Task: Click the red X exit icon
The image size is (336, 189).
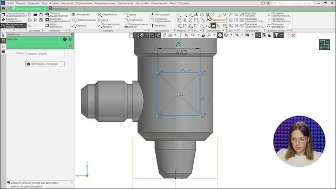Action: 293,35
